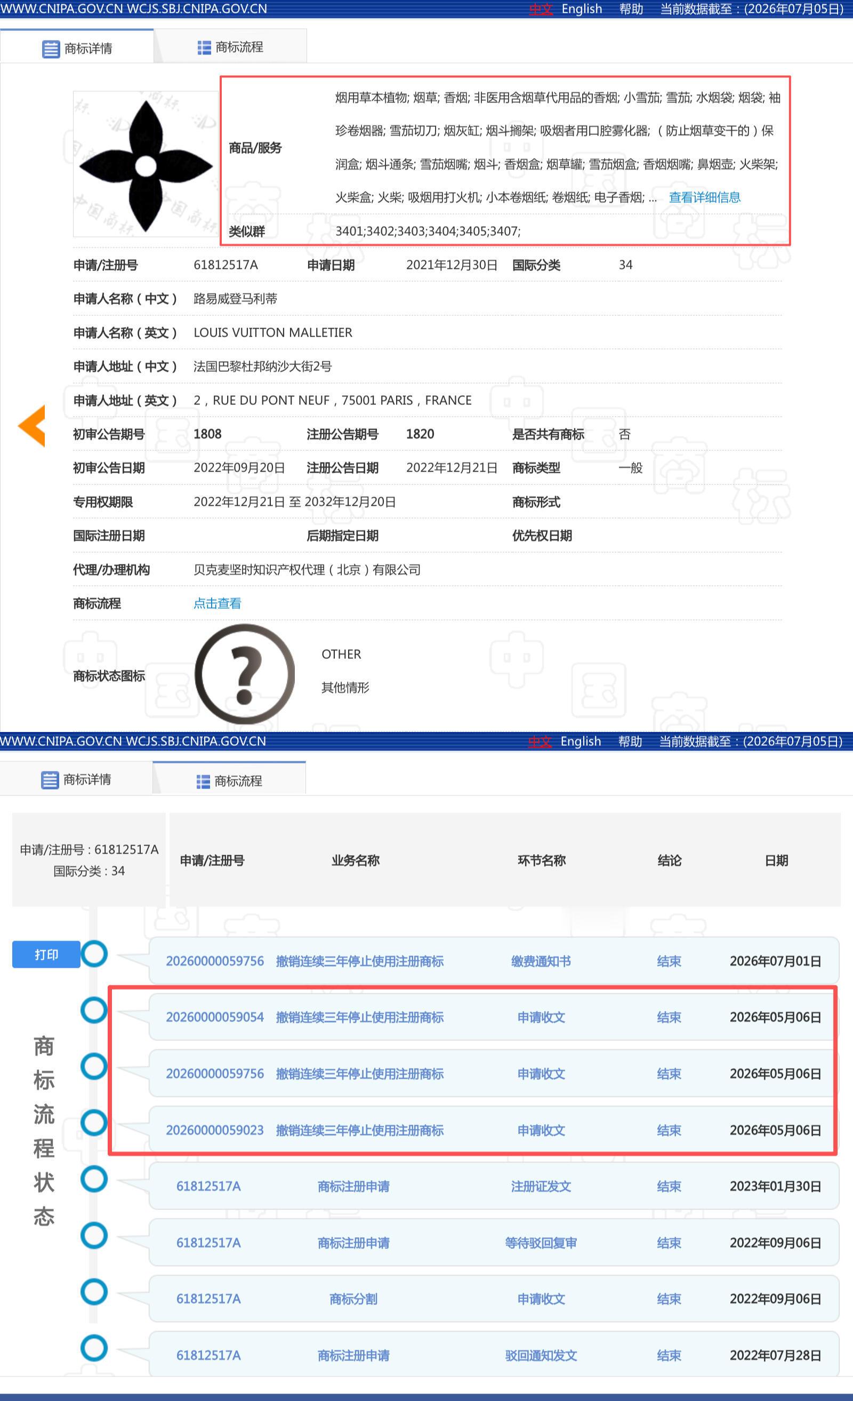The width and height of the screenshot is (853, 1401).
Task: Switch to English in lower header bar
Action: [581, 742]
